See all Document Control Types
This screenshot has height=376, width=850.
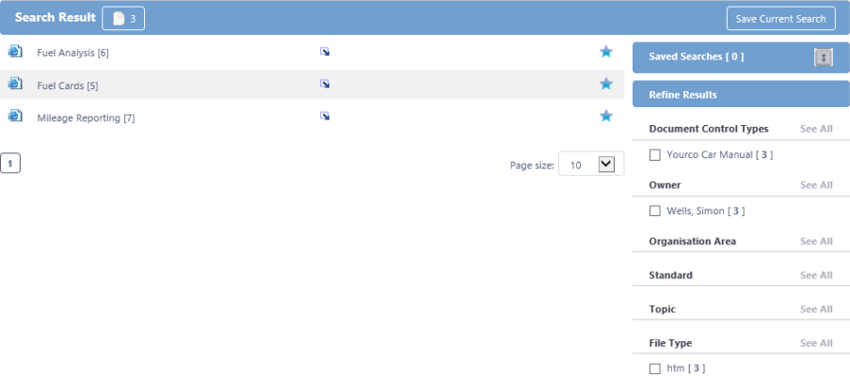816,129
